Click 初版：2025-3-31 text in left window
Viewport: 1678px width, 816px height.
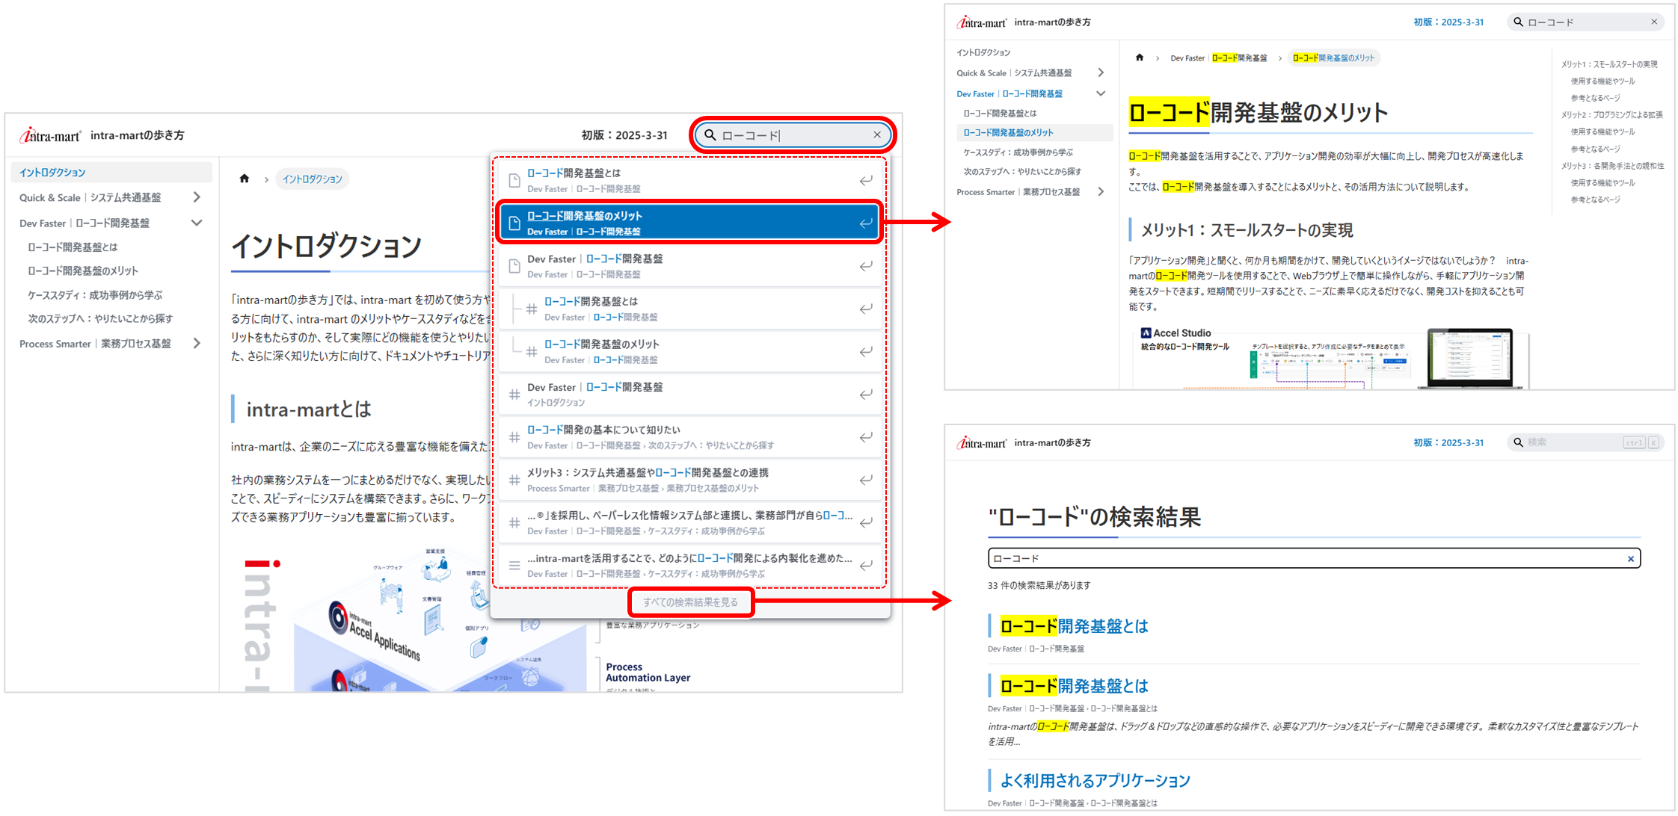click(624, 135)
